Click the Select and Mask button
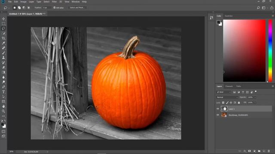 77,8
